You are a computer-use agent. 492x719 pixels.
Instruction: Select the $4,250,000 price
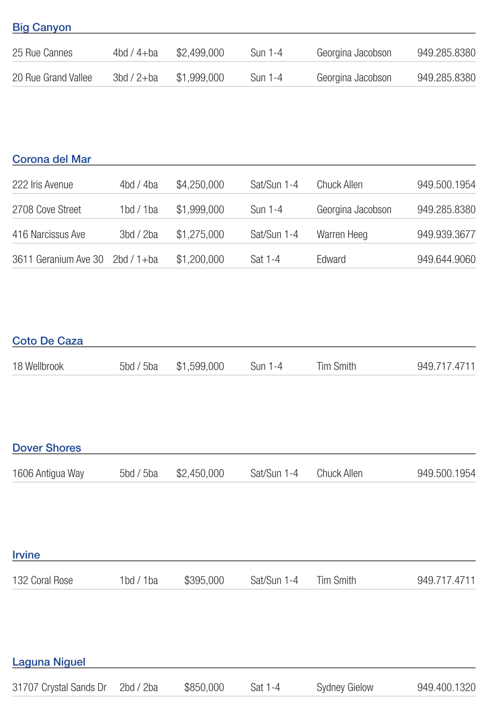(x=200, y=185)
